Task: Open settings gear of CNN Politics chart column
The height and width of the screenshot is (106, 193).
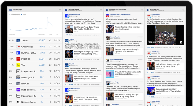Action: (x=60, y=10)
